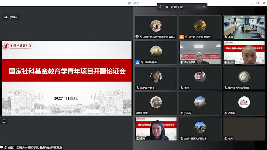The image size is (267, 150).
Task: Click the muted mic icon next to 张传涛-成中医科技处
Action: point(226,88)
